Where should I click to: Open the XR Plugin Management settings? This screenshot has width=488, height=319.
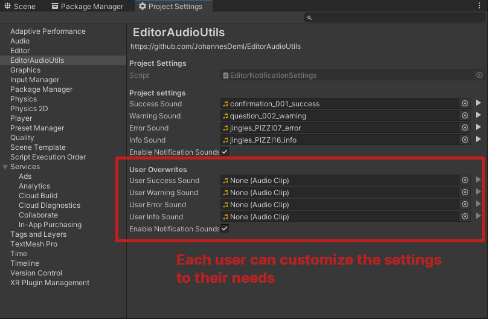point(50,283)
